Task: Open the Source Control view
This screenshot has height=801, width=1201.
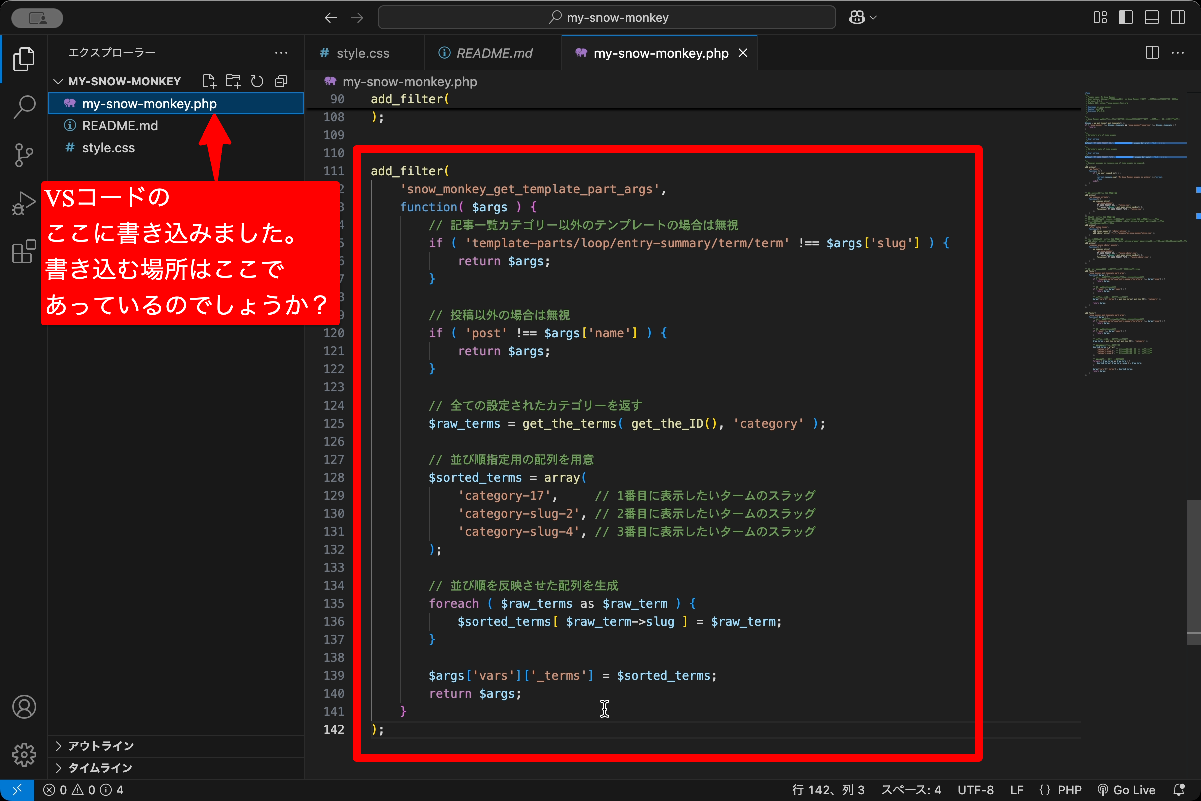Action: (x=24, y=155)
